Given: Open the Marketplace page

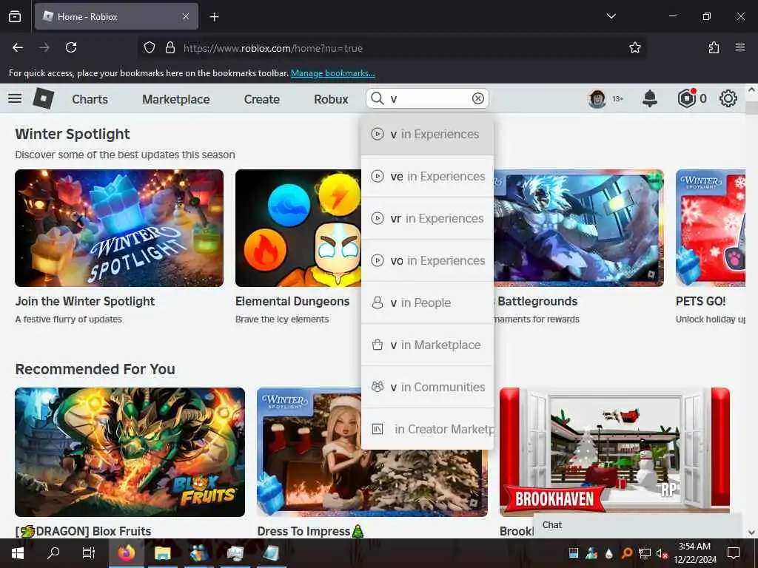Looking at the screenshot, I should click(x=176, y=99).
